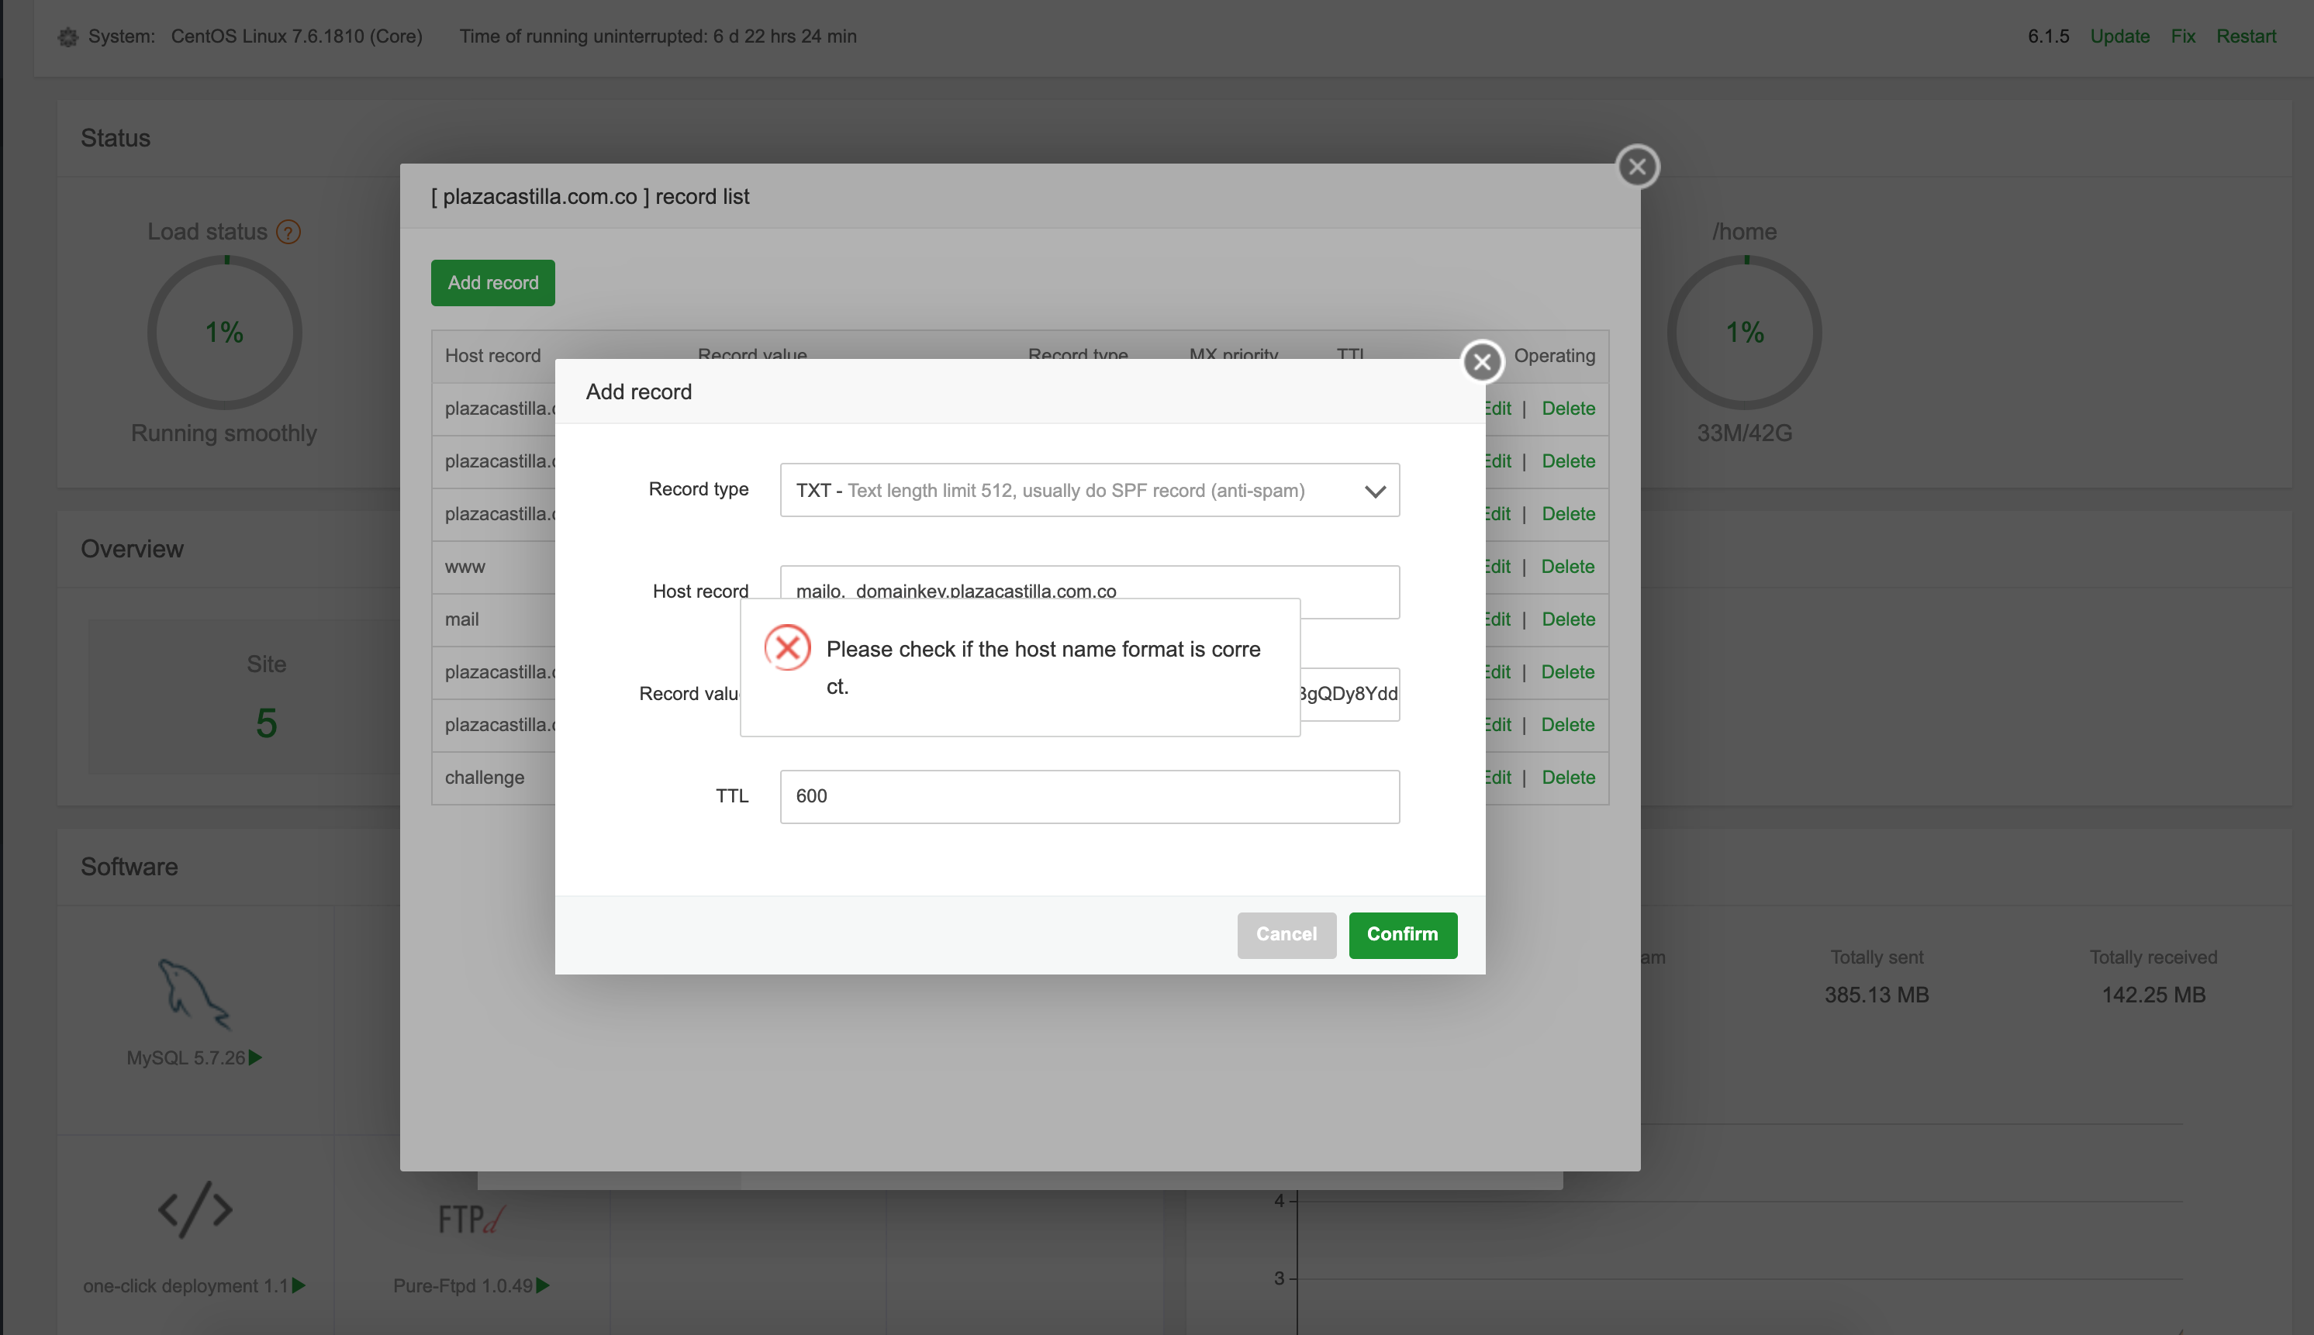2314x1335 pixels.
Task: Click the one-click deployment code icon
Action: pyautogui.click(x=195, y=1209)
